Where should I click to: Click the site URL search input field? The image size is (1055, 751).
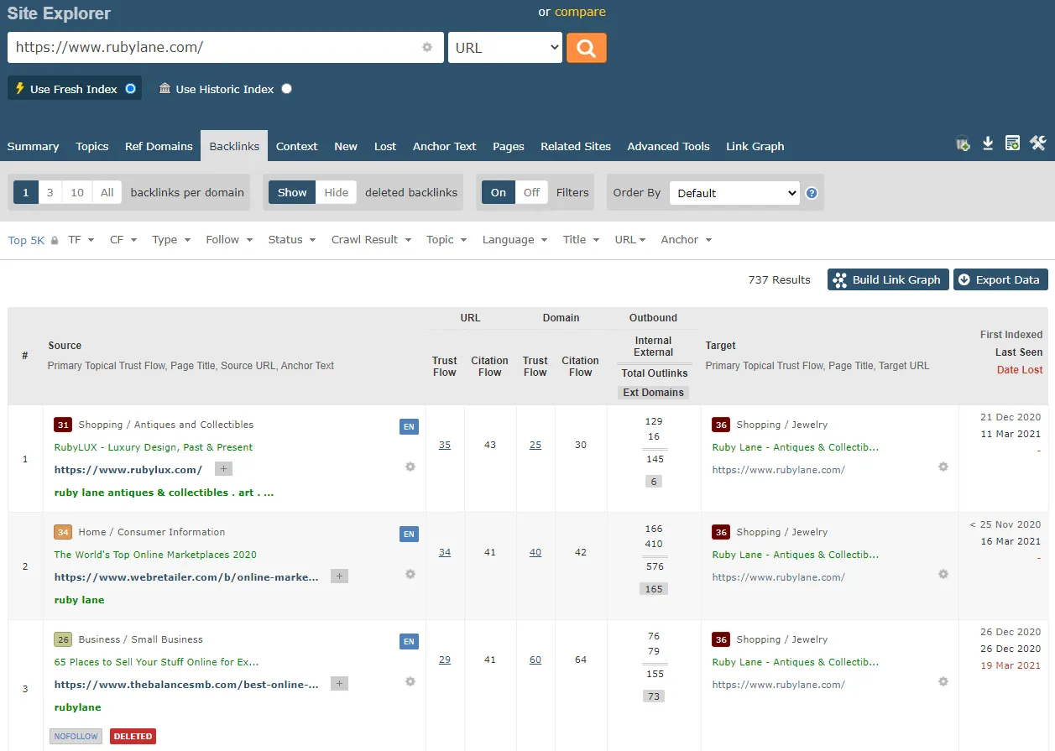[x=214, y=48]
